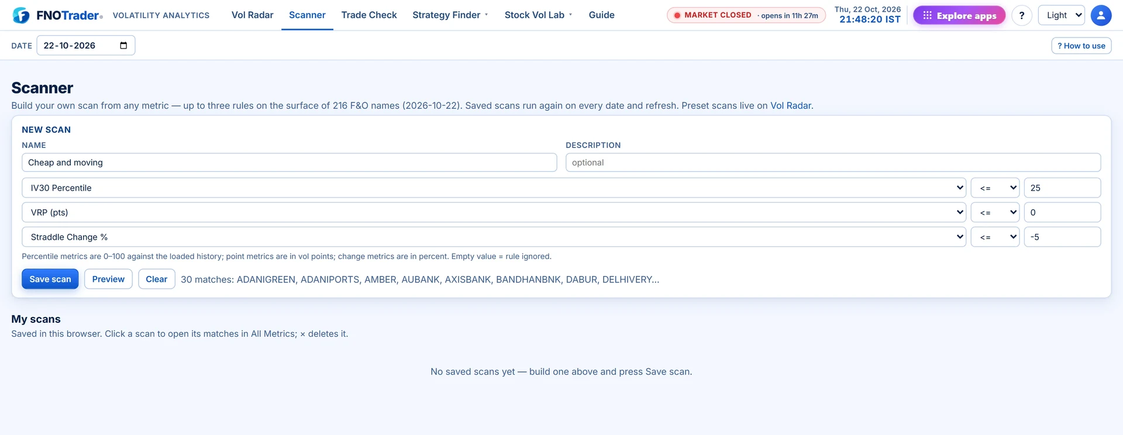
Task: Select the Scanner tab
Action: click(307, 15)
